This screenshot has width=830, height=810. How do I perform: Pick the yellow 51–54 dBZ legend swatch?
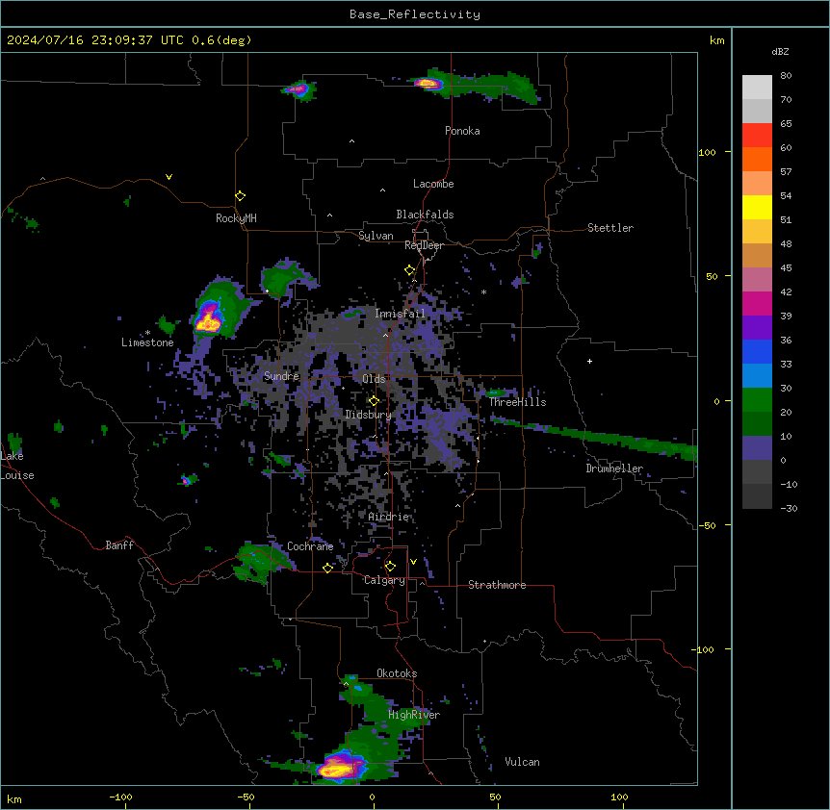click(757, 207)
